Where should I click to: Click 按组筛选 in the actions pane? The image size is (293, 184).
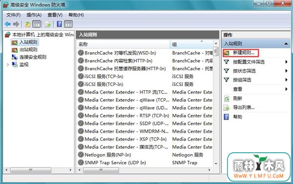[x=242, y=80]
